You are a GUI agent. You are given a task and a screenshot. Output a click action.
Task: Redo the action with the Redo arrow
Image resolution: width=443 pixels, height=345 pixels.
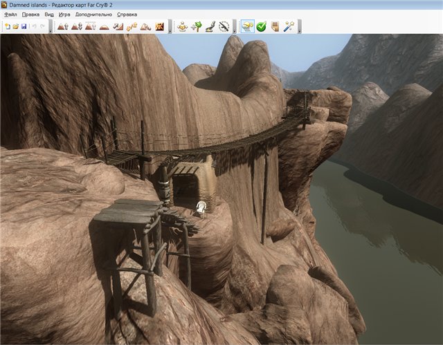(x=42, y=26)
